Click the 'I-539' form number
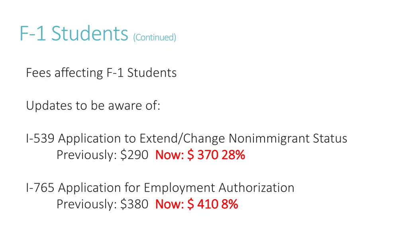The width and height of the screenshot is (408, 229). click(x=40, y=138)
